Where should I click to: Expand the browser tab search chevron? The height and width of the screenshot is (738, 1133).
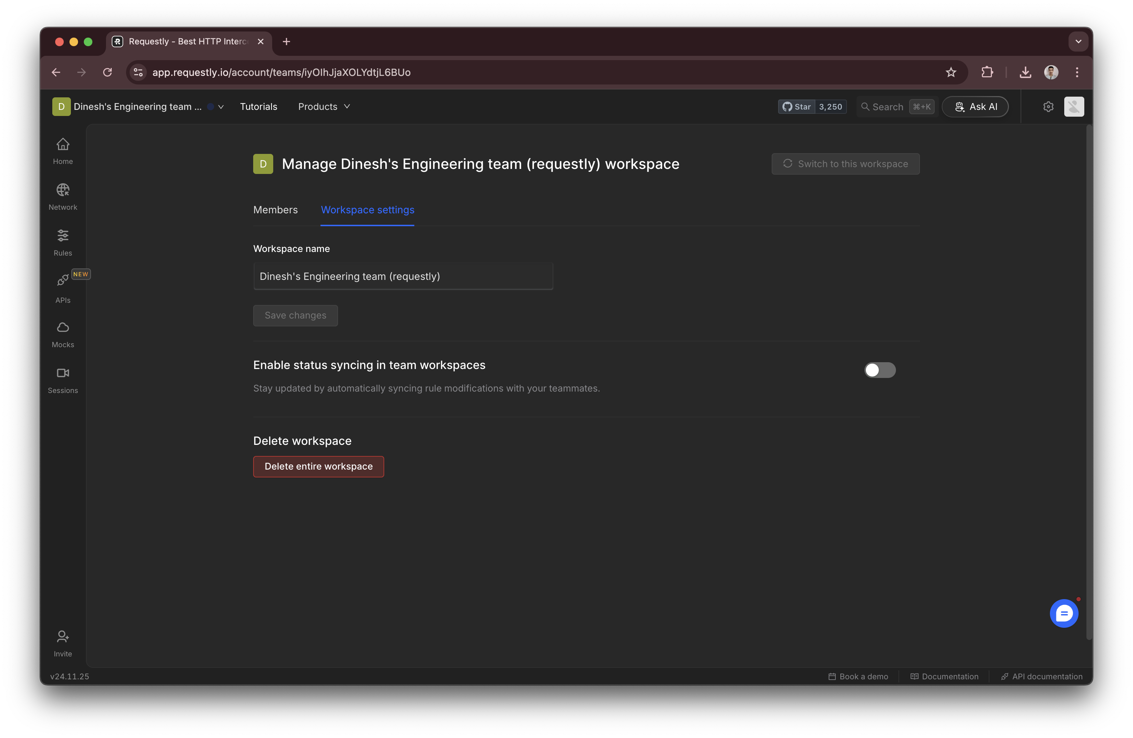pos(1078,42)
